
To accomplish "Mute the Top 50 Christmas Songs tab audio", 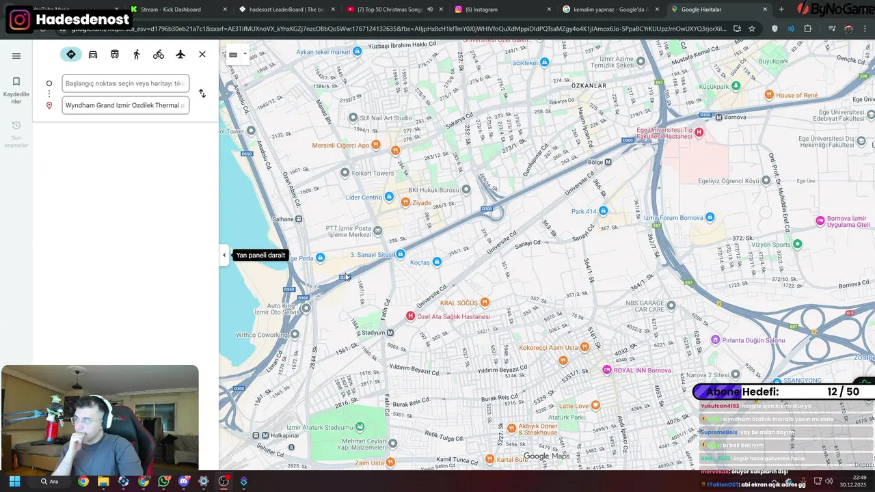I will tap(430, 10).
